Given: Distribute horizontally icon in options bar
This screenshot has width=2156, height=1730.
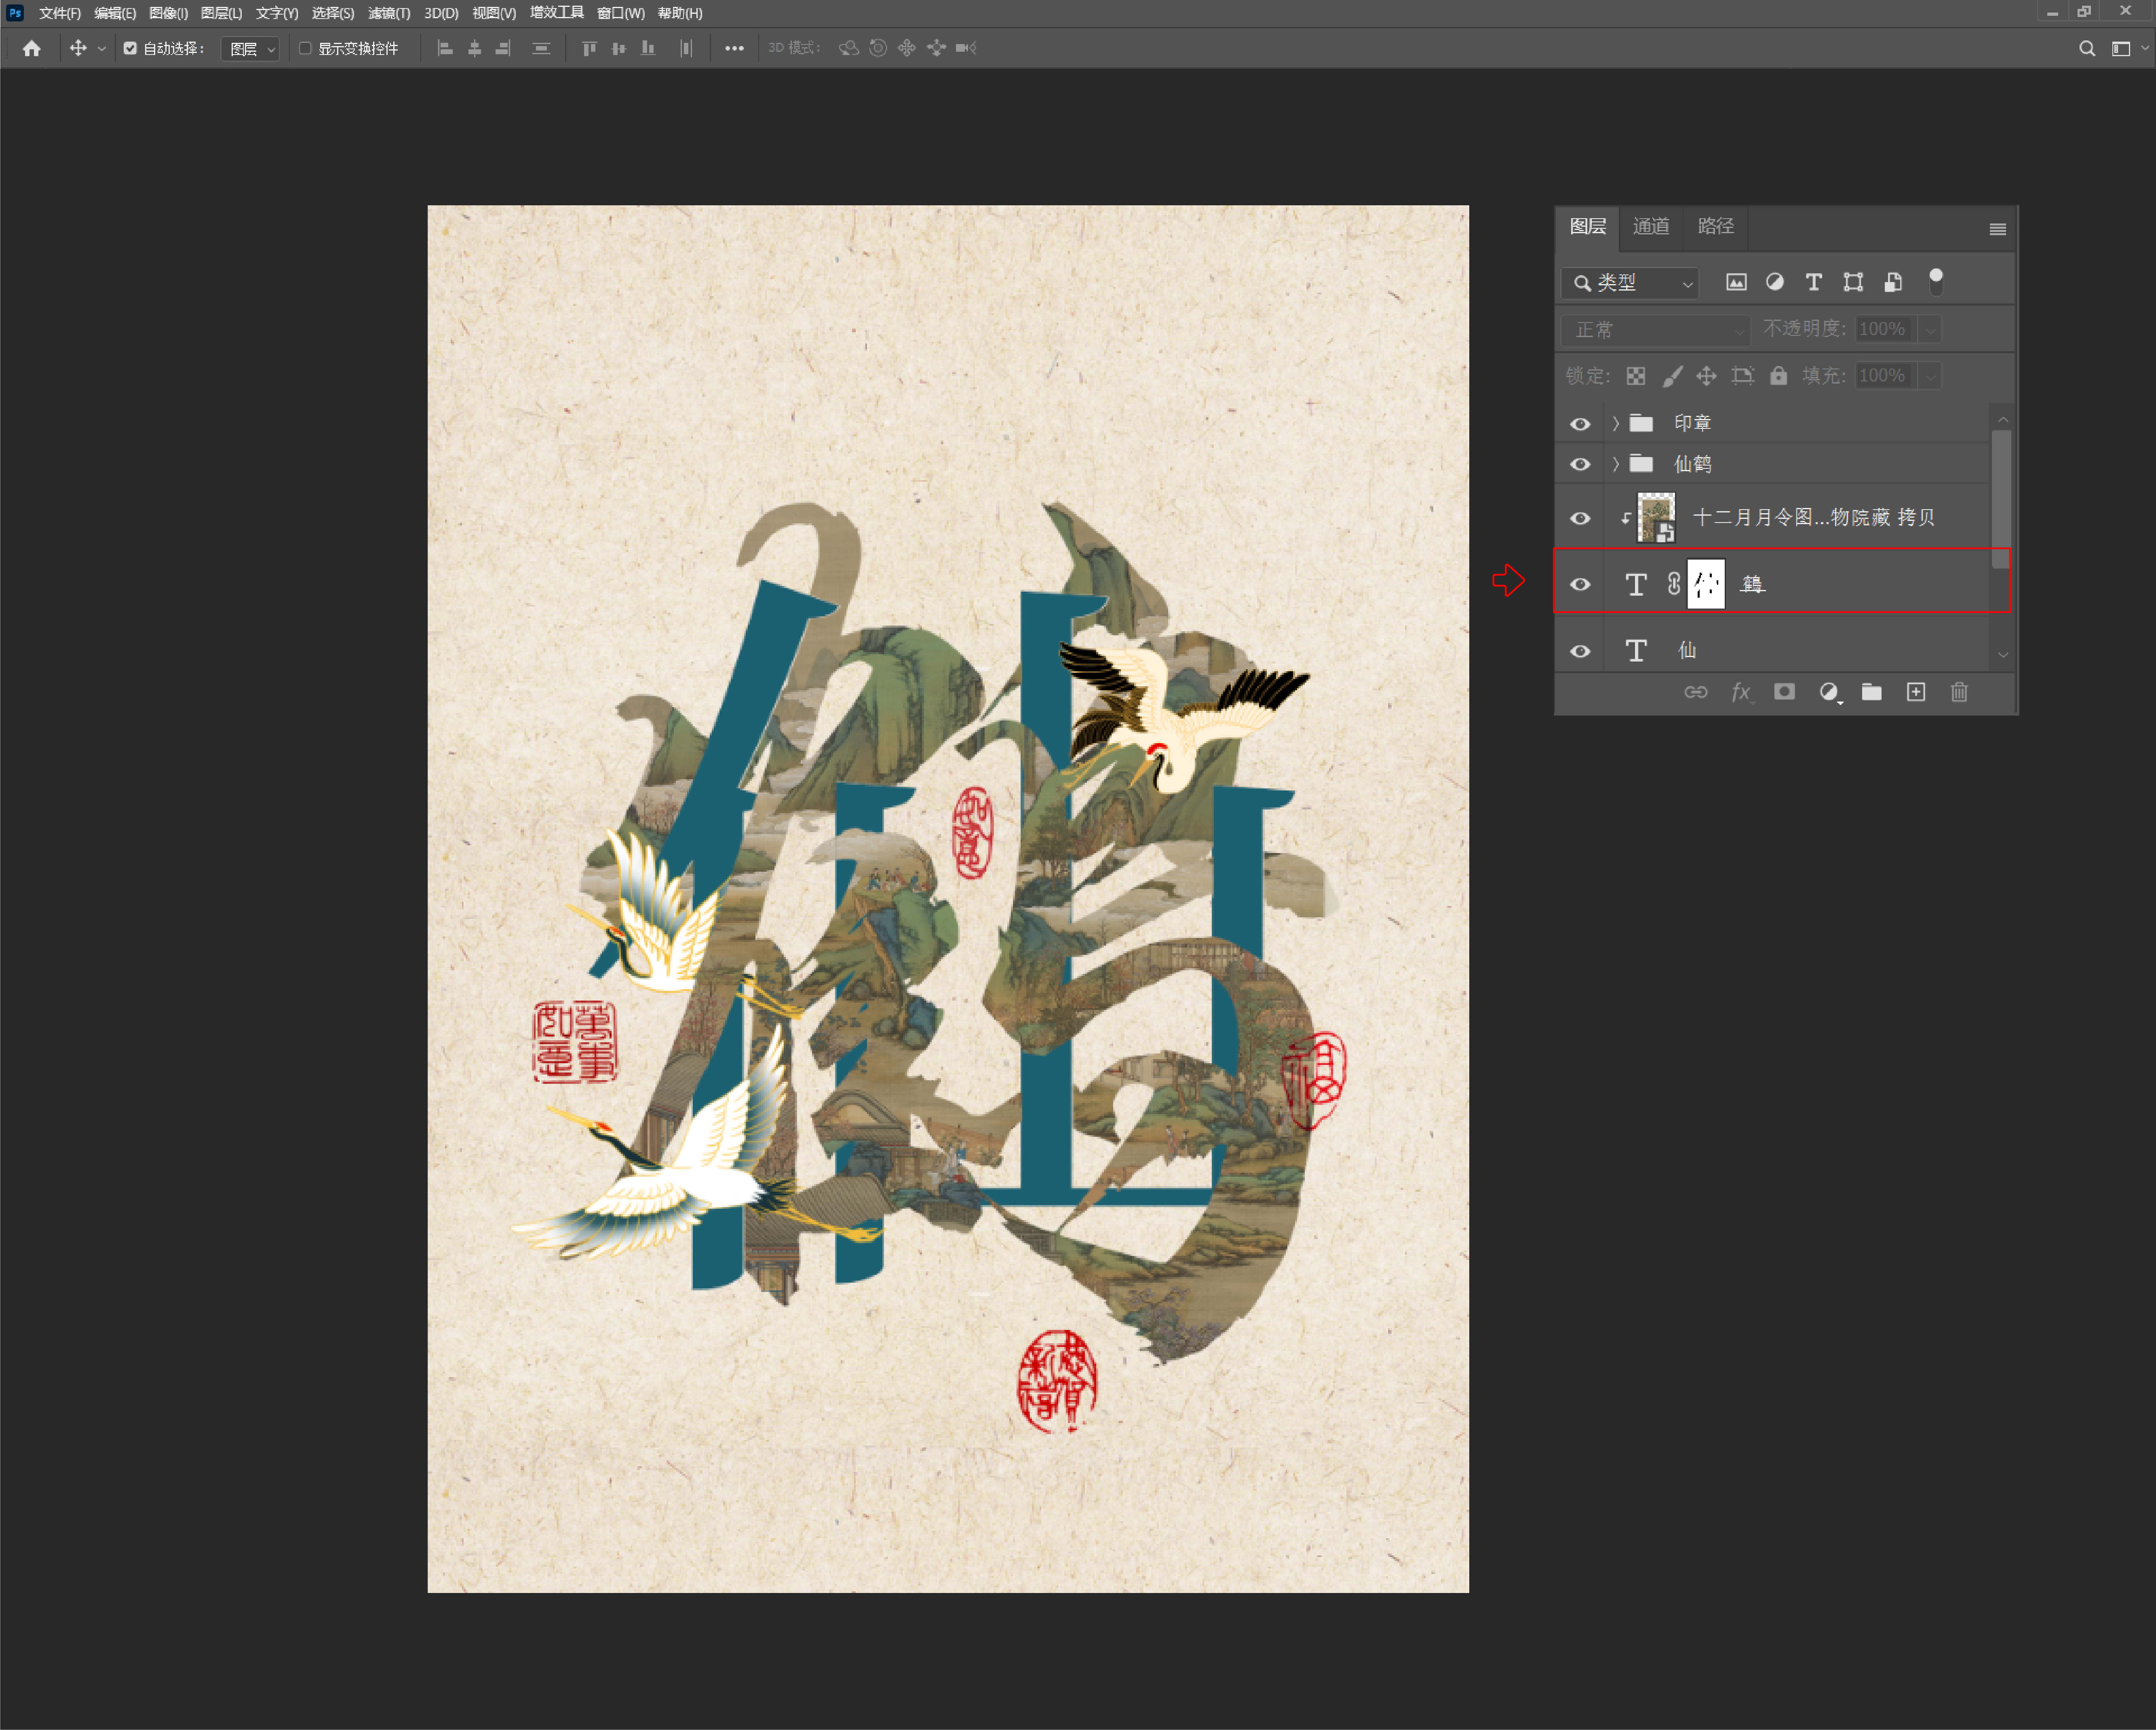Looking at the screenshot, I should coord(686,48).
